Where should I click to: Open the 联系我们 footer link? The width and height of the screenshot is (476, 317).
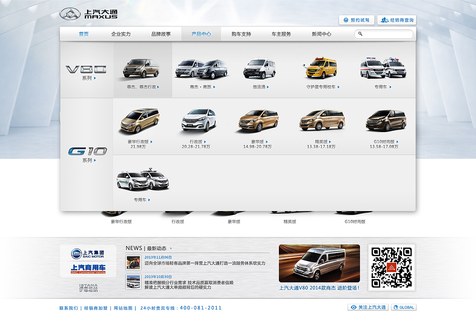(x=69, y=308)
